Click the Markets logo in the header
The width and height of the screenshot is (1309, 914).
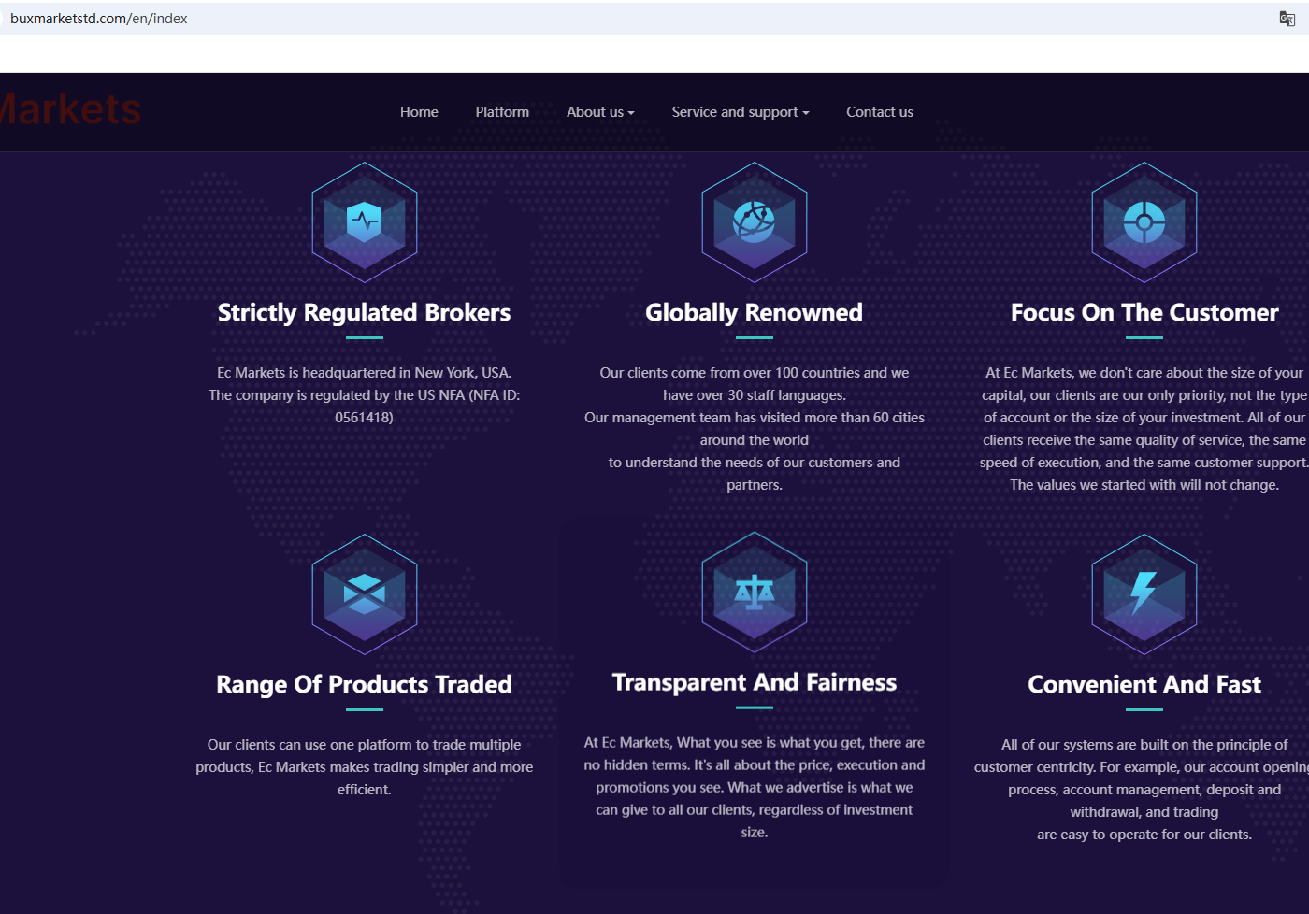coord(70,109)
